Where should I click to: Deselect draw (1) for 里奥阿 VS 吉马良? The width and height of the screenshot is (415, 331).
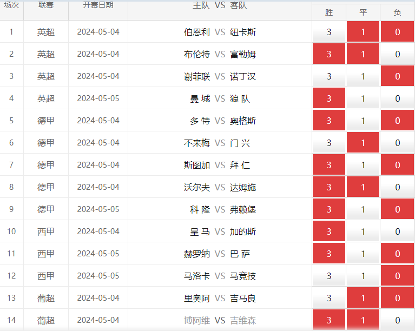click(363, 298)
